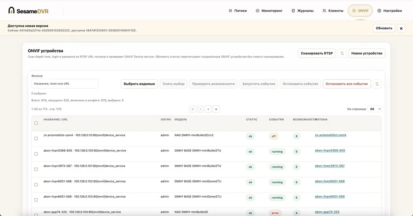Viewport: 413px width, 216px height.
Task: Check the abon-ilvpn5368-835 row checkbox
Action: point(36,154)
